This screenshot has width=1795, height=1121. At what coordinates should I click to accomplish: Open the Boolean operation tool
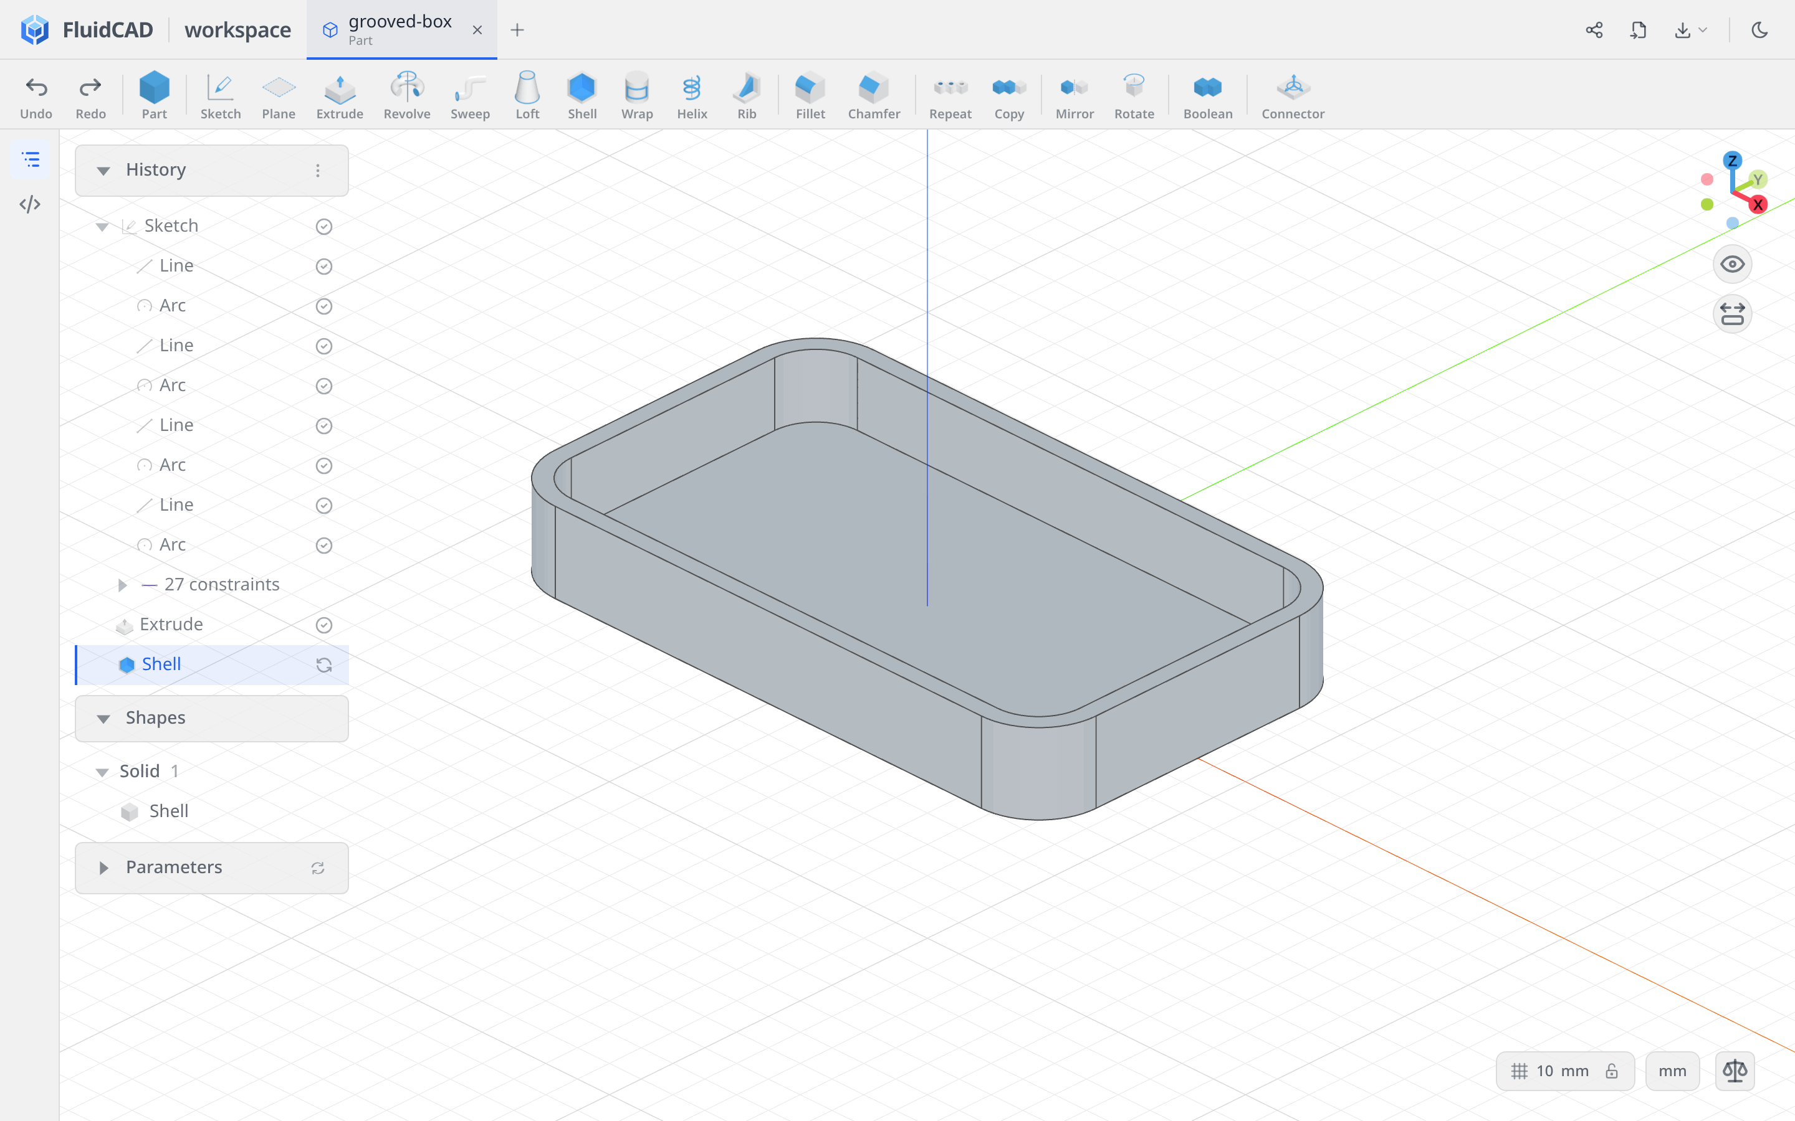pyautogui.click(x=1207, y=96)
